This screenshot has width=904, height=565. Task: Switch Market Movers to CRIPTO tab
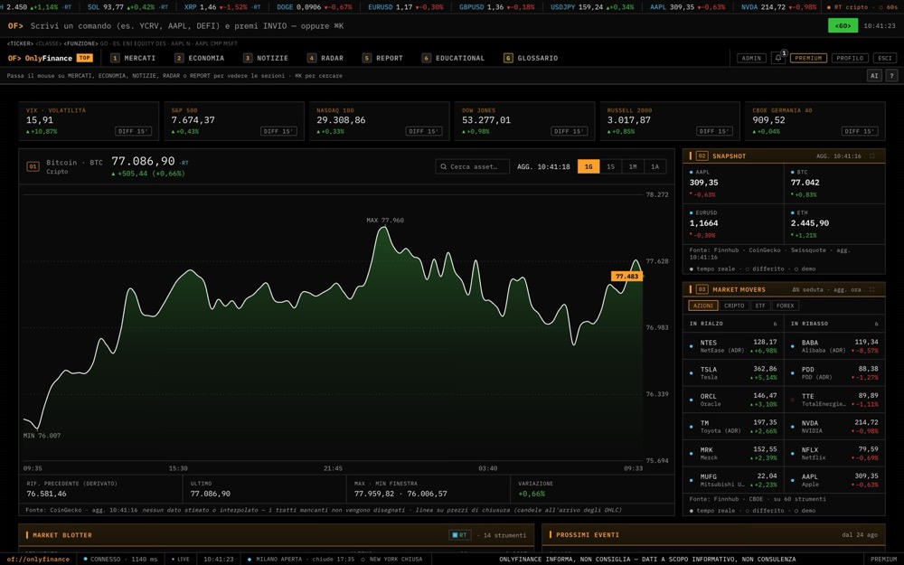[734, 306]
